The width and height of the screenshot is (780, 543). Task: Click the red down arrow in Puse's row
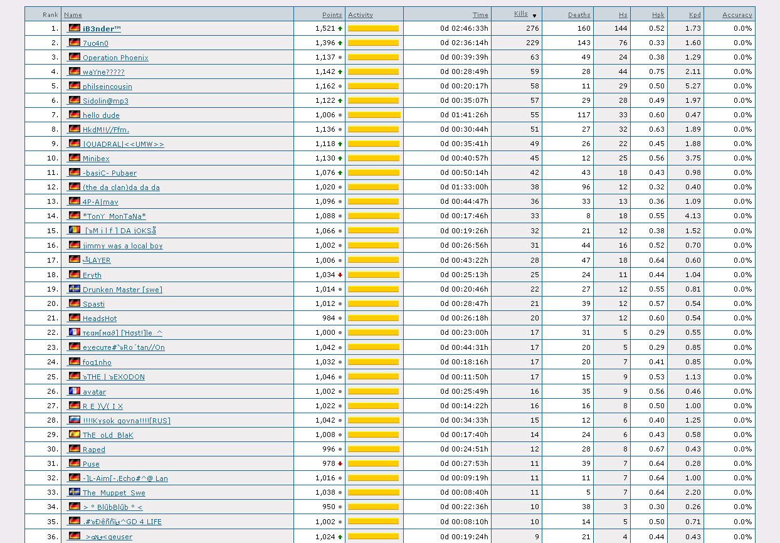coord(340,463)
